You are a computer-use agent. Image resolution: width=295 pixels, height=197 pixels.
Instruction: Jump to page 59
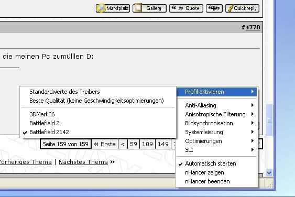point(134,144)
